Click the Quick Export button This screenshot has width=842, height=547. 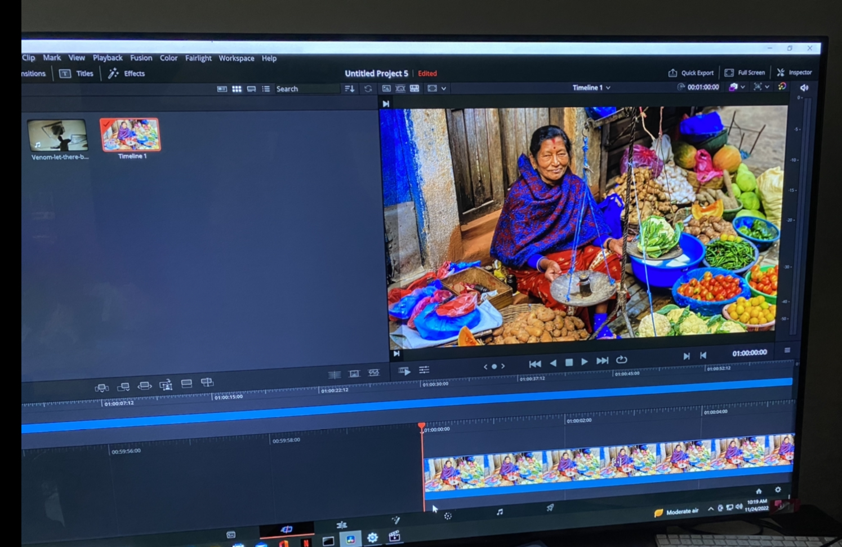[x=691, y=73]
